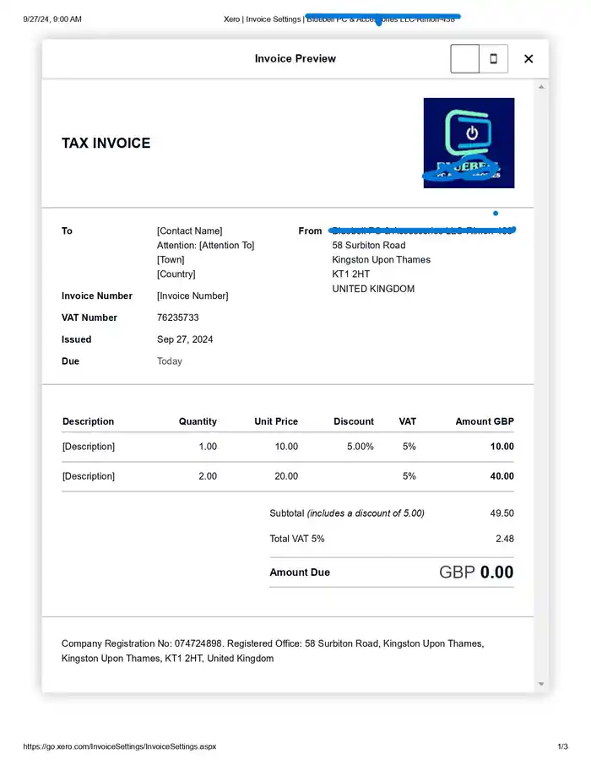591x765 pixels.
Task: Click the quantity 1.00 cell
Action: click(208, 447)
